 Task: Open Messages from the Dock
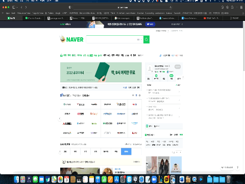pos(35,179)
